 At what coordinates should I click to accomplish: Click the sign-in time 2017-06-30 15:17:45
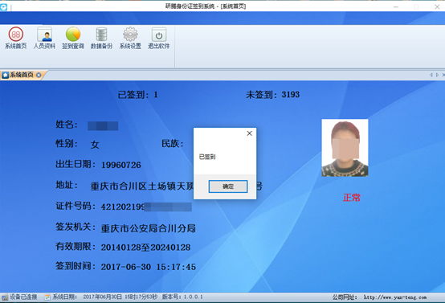pyautogui.click(x=149, y=267)
